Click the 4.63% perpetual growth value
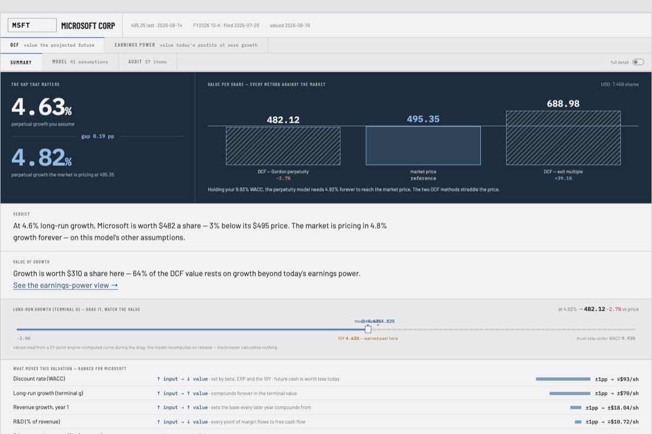Viewport: 652px width, 434px height. point(41,107)
